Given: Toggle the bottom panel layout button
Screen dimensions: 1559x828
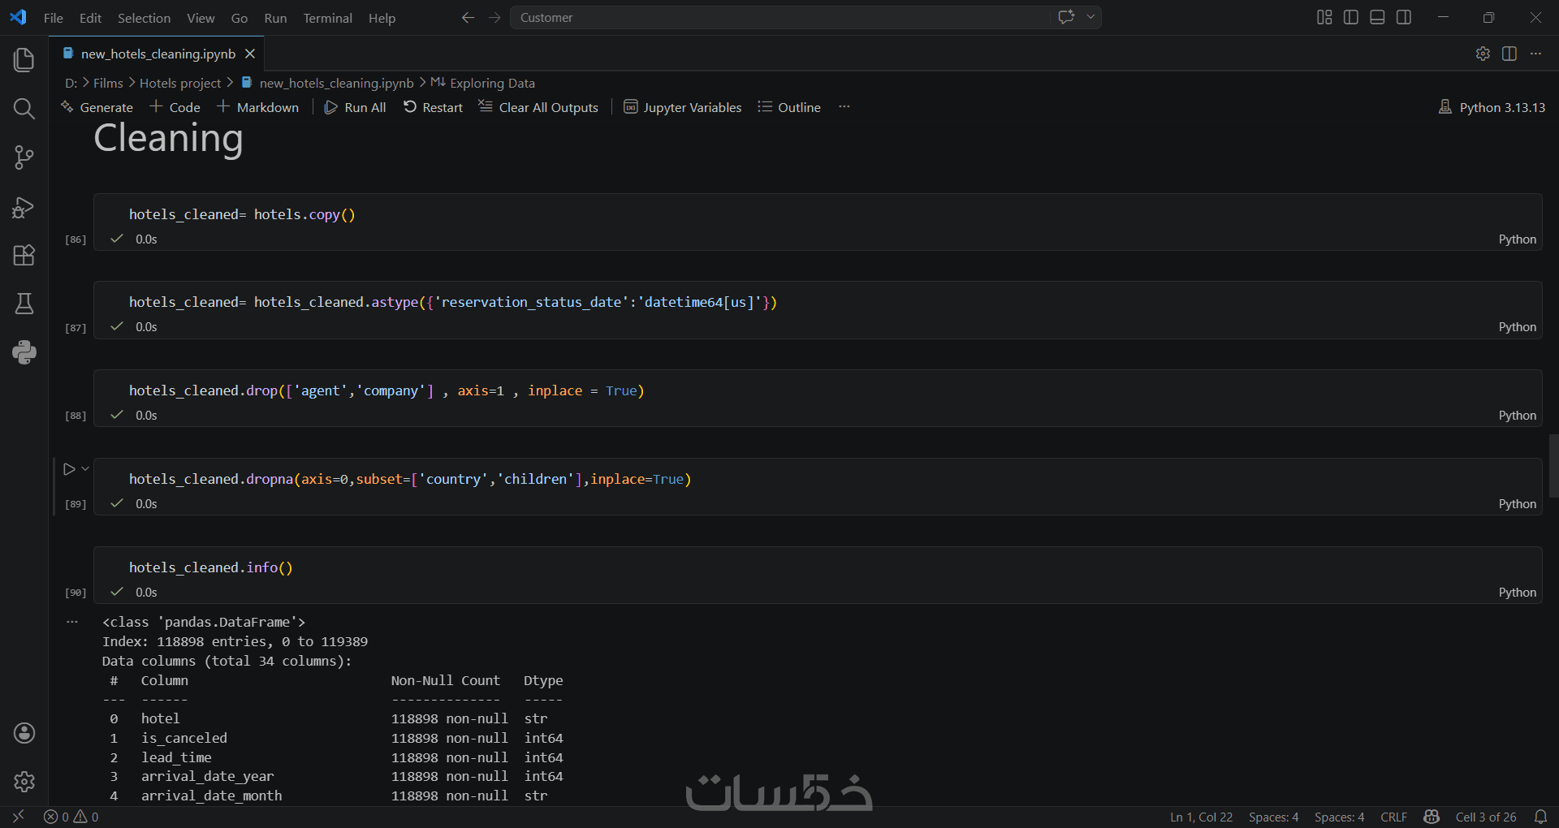Looking at the screenshot, I should [1377, 17].
